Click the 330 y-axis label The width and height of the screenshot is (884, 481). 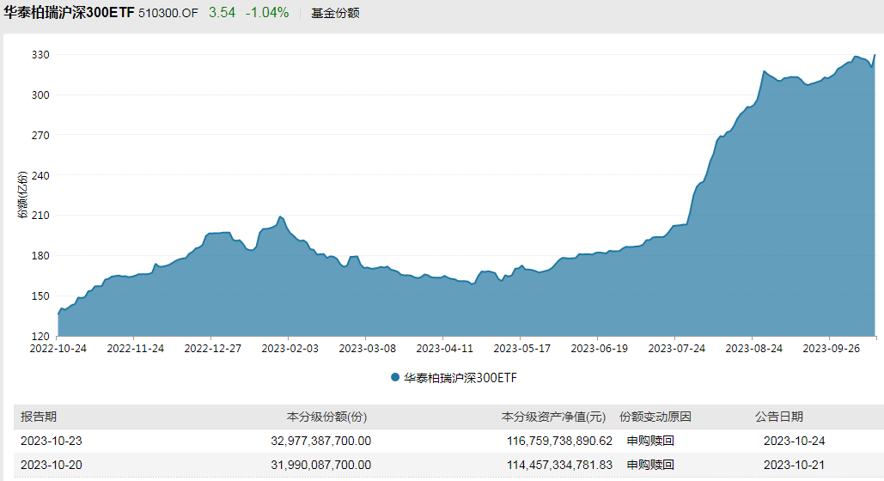[41, 55]
